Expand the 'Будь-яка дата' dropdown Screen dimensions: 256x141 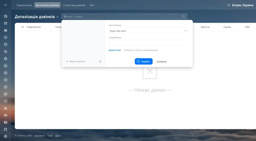pos(148,31)
